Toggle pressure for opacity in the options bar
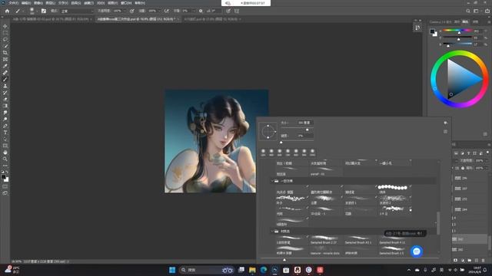The height and width of the screenshot is (276, 492). click(x=132, y=11)
